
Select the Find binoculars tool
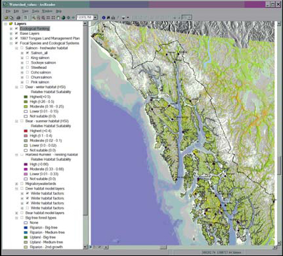click(108, 18)
